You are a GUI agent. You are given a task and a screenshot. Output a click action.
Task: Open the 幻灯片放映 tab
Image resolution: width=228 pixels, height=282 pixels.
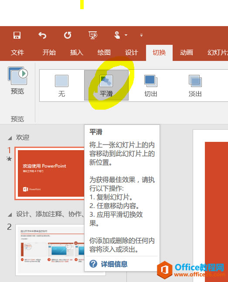[218, 53]
